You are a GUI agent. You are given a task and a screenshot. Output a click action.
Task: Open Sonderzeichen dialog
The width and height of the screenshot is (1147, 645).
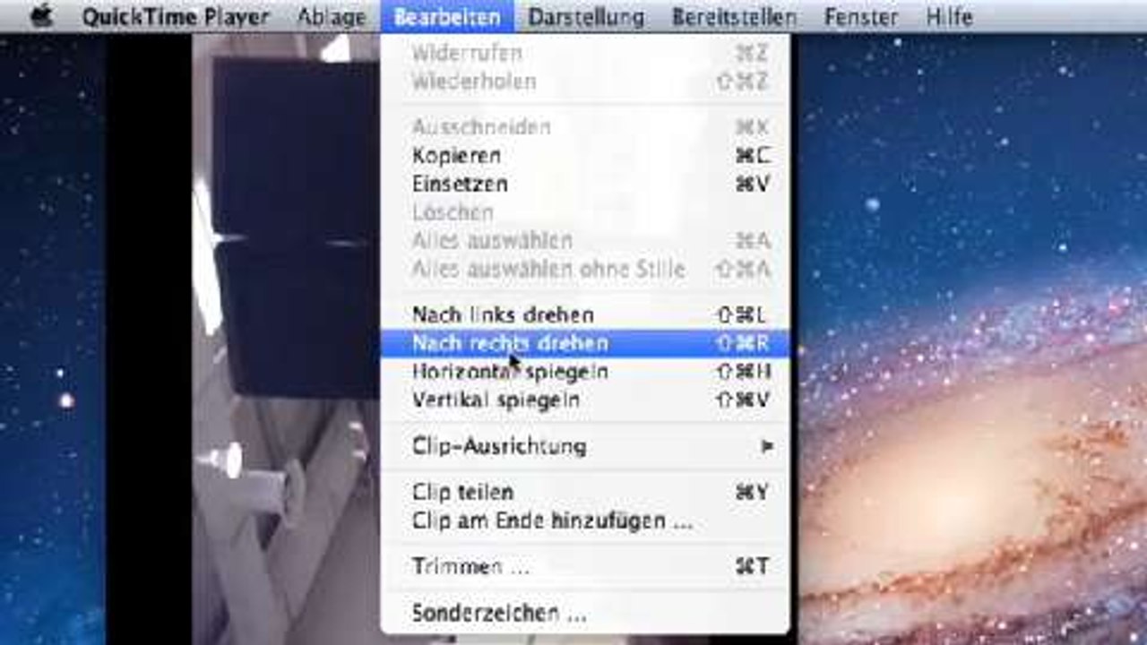pos(585,614)
